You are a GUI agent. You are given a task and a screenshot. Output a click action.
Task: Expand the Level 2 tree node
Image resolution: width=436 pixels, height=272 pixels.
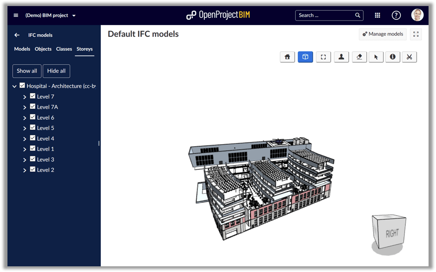point(25,170)
